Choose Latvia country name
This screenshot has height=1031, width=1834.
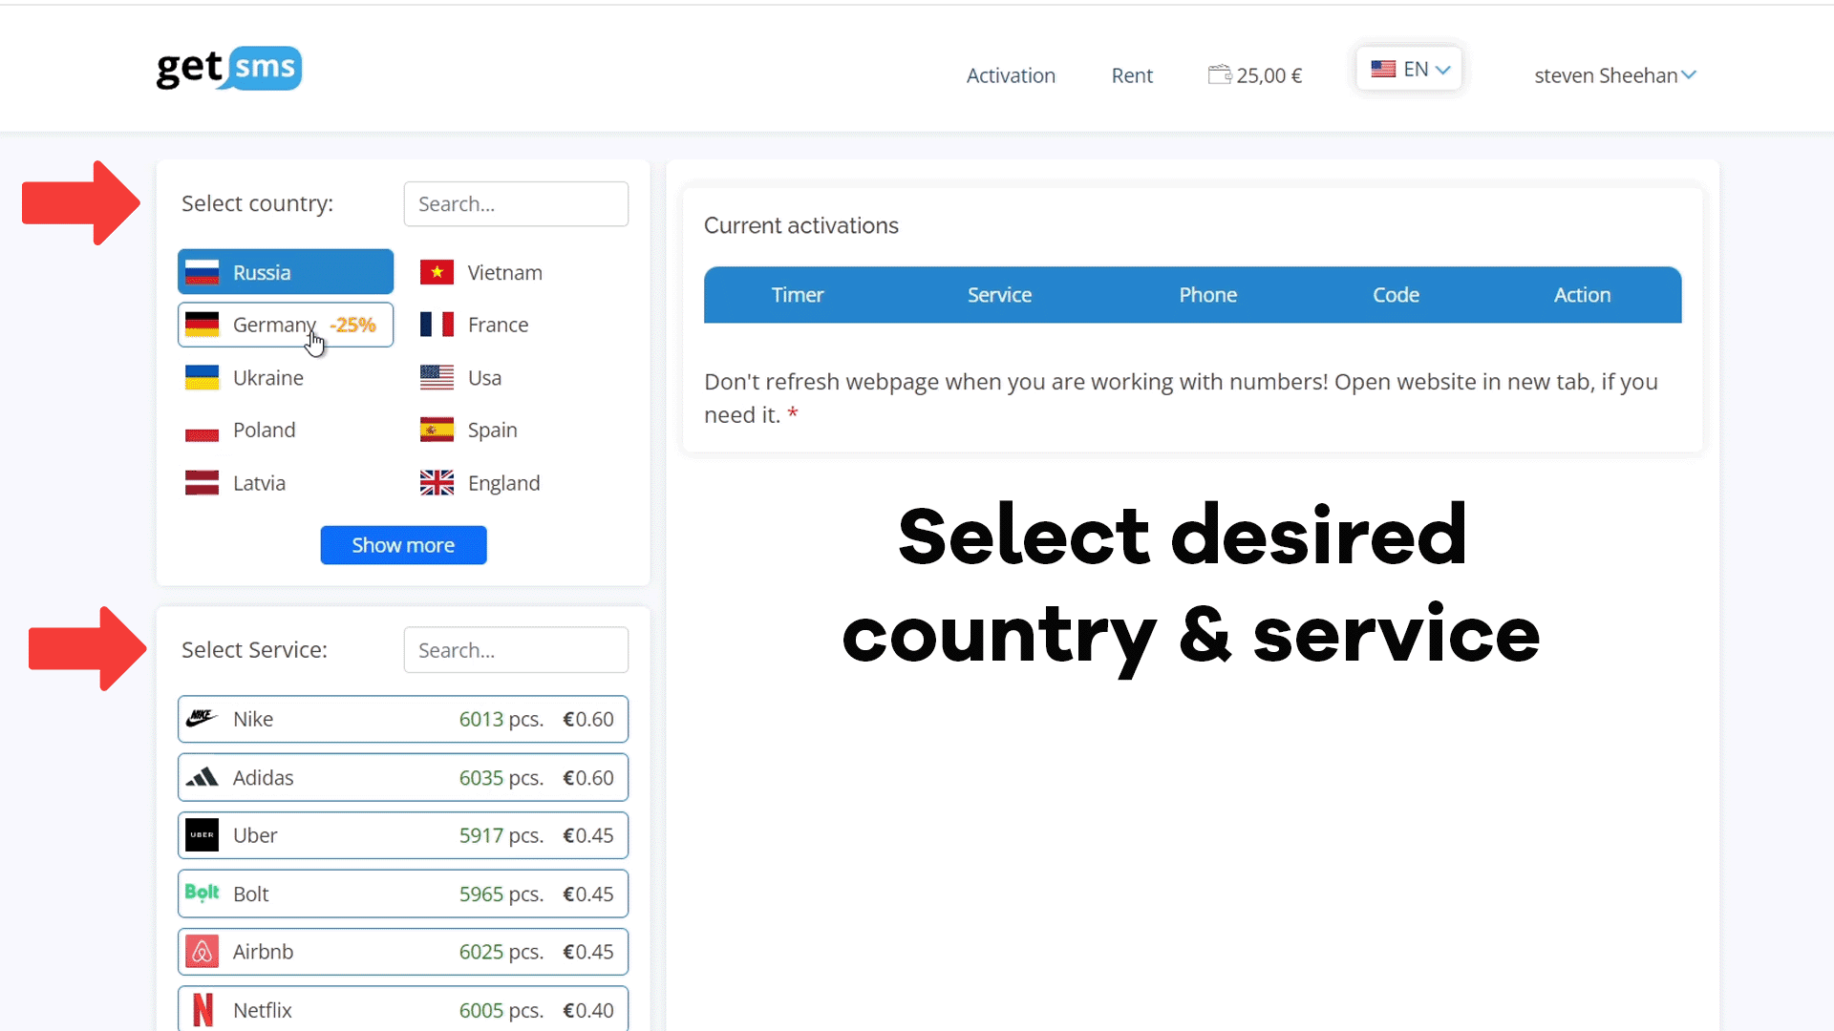tap(259, 483)
